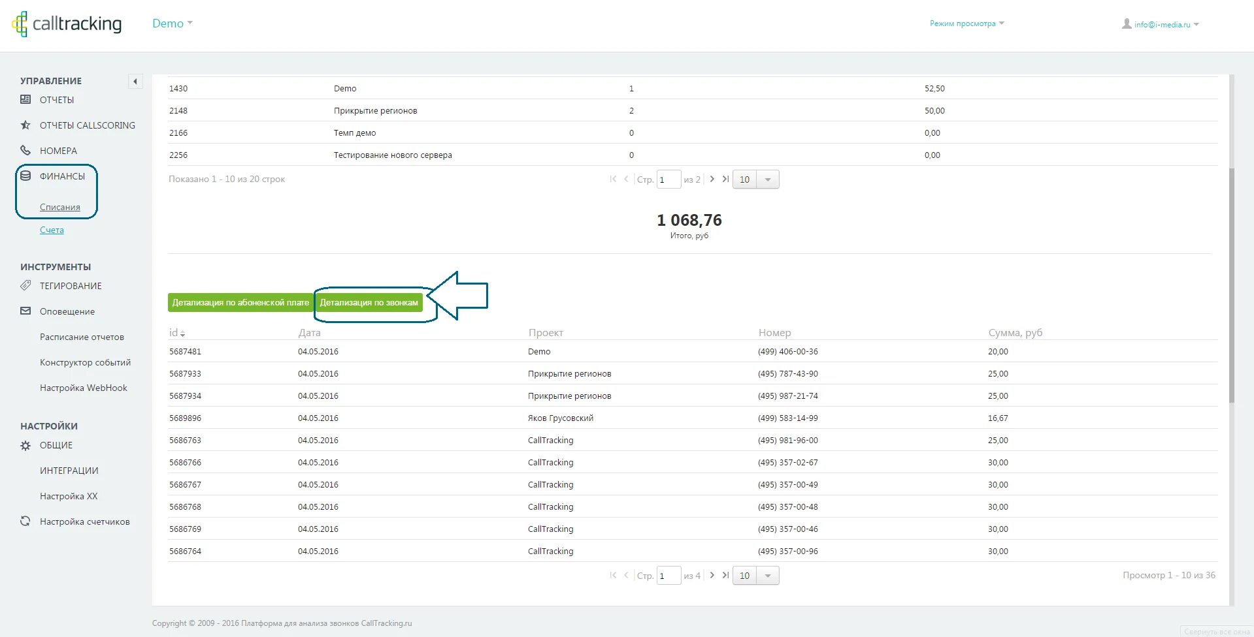Go to first page in lower table pager
Viewport: 1254px width, 637px height.
coord(613,575)
